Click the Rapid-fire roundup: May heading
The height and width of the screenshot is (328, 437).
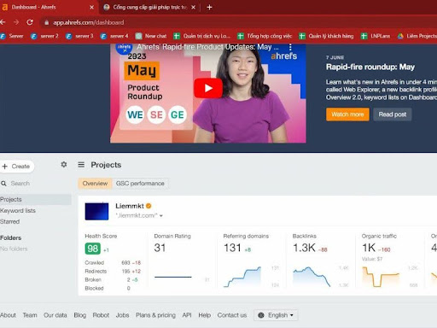(x=370, y=67)
